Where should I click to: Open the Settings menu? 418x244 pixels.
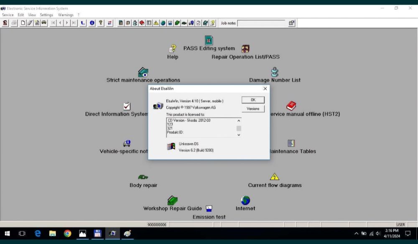tap(46, 15)
